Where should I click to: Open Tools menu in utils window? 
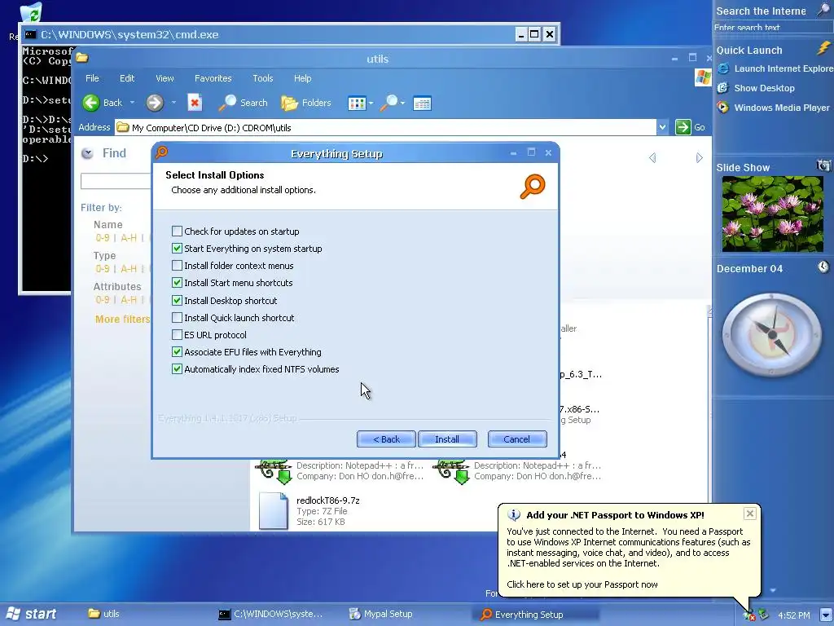[263, 78]
